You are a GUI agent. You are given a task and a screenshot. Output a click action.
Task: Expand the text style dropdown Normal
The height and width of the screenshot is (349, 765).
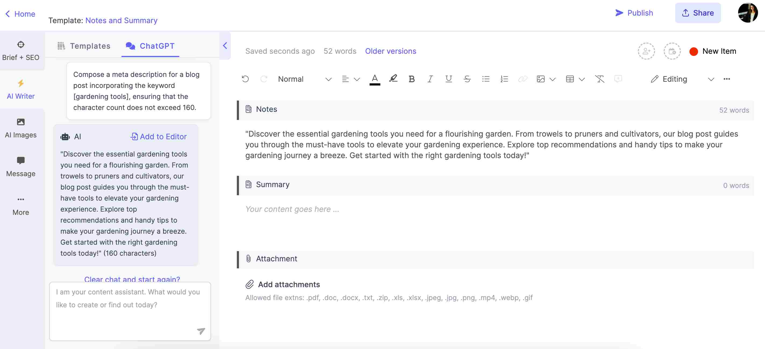(x=328, y=79)
